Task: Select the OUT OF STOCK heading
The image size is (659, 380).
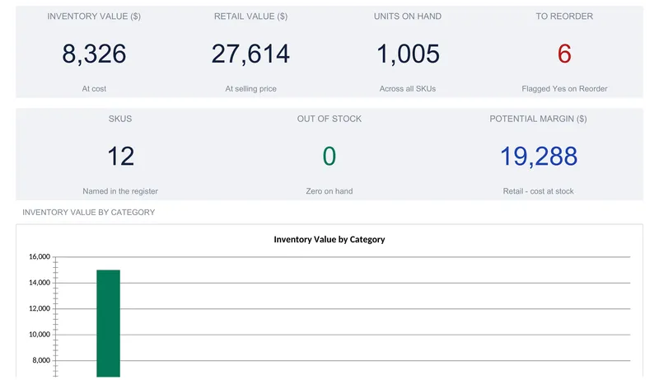Action: click(x=329, y=119)
